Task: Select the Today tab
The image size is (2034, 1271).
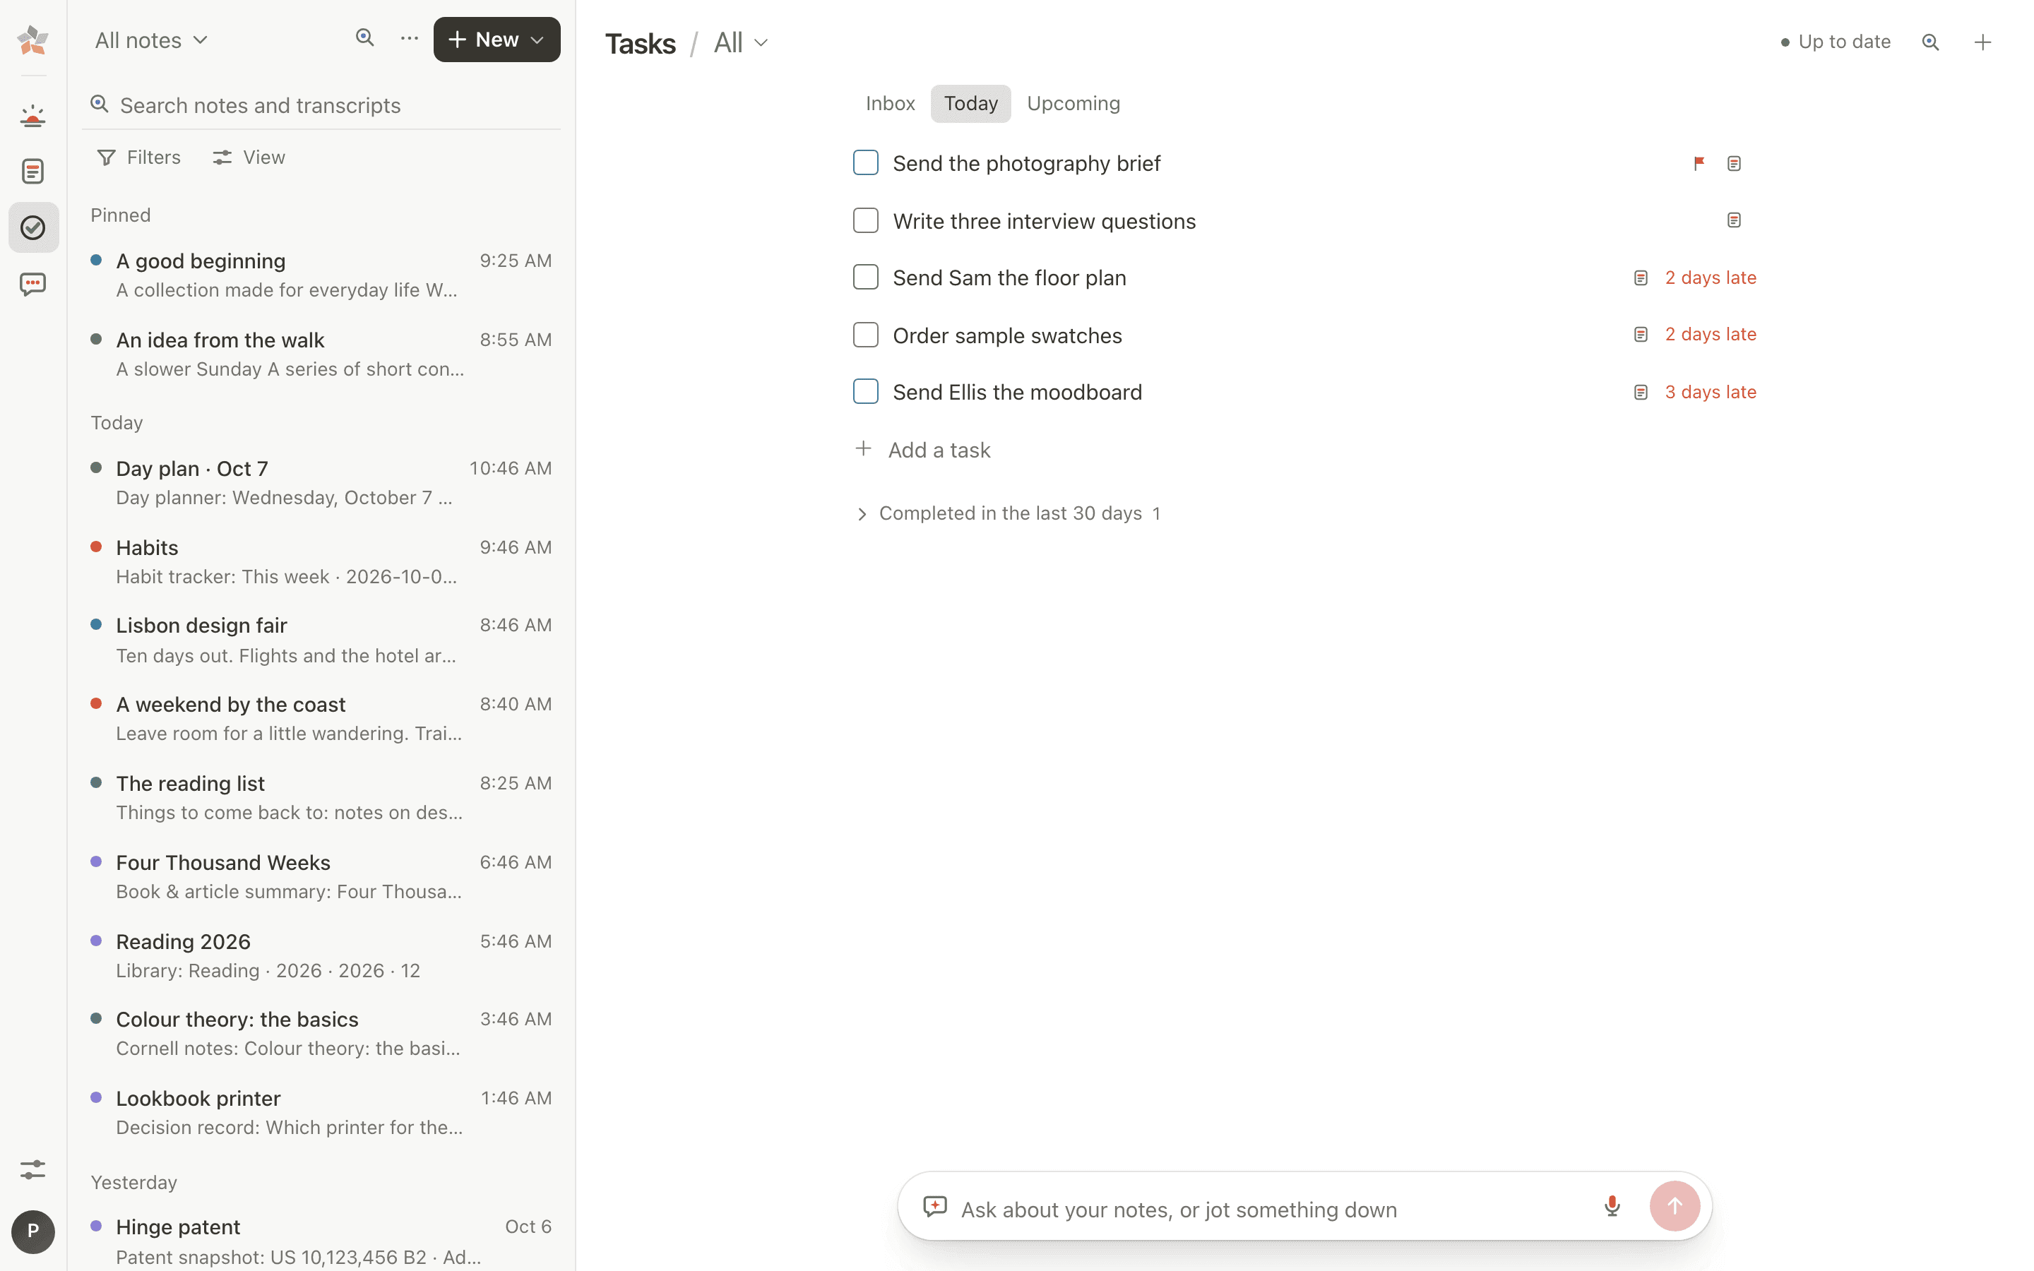Action: click(x=971, y=103)
